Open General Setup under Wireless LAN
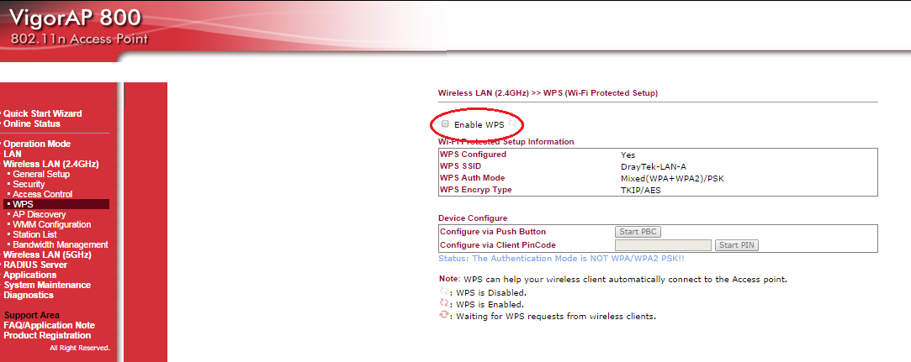 tap(41, 174)
